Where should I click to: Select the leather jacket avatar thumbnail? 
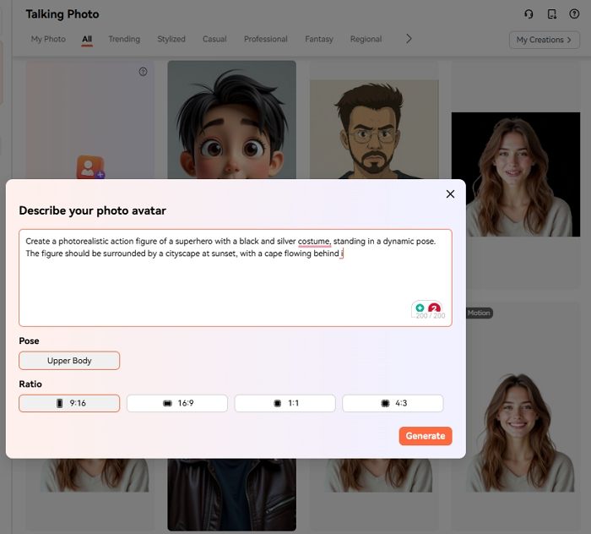point(232,494)
